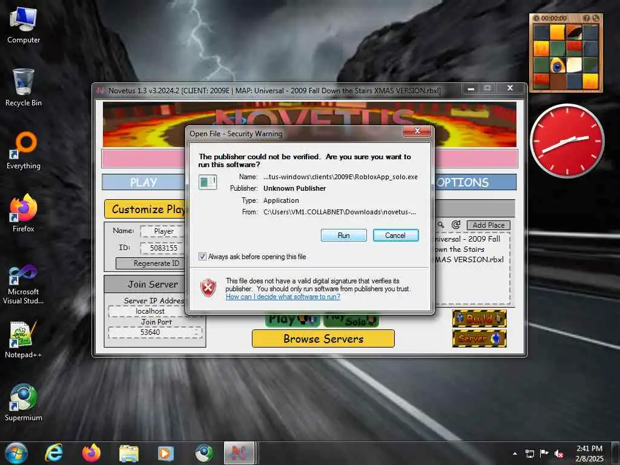This screenshot has height=465, width=620.
Task: Launch Internet Explorer from the taskbar
Action: pyautogui.click(x=53, y=453)
